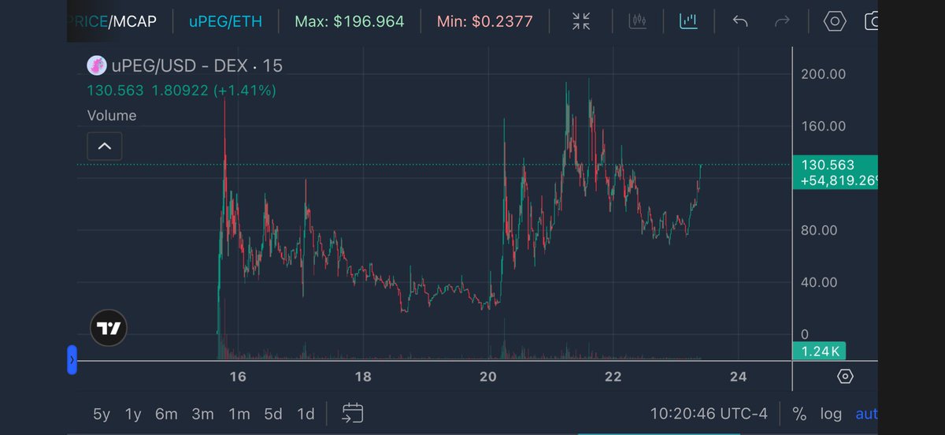Image resolution: width=945 pixels, height=435 pixels.
Task: Toggle log scale mode
Action: (831, 414)
